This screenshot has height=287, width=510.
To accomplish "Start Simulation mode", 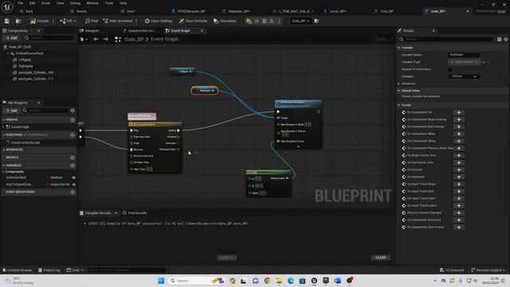I will point(225,21).
